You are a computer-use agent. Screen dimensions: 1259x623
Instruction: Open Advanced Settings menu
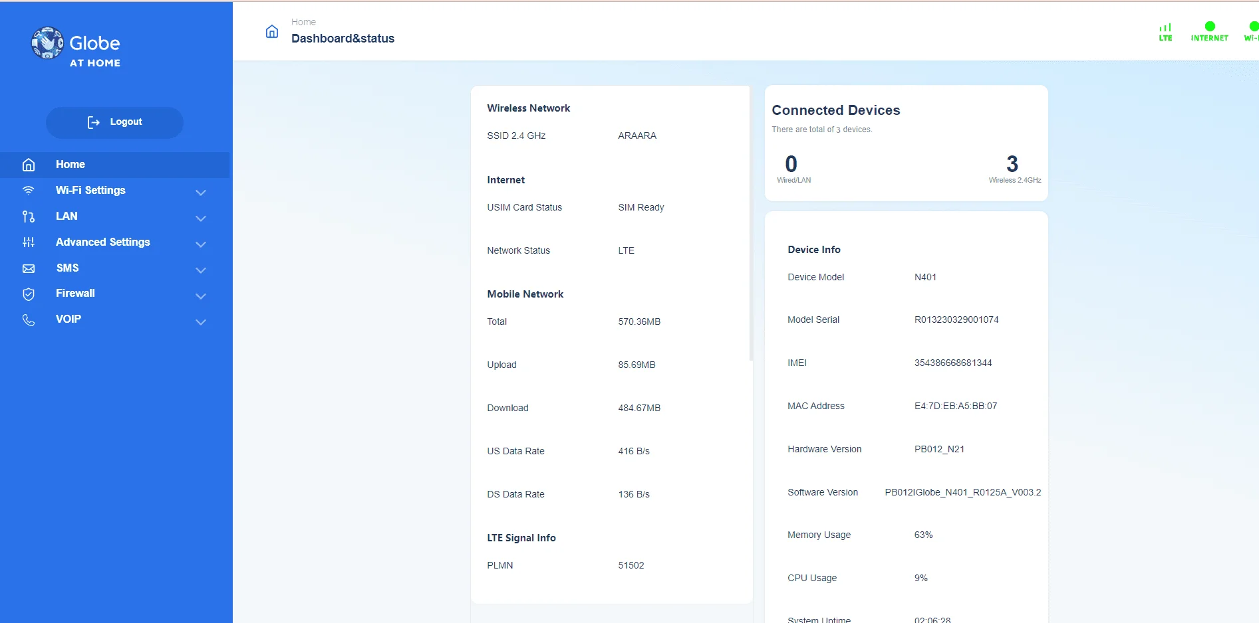tap(103, 242)
